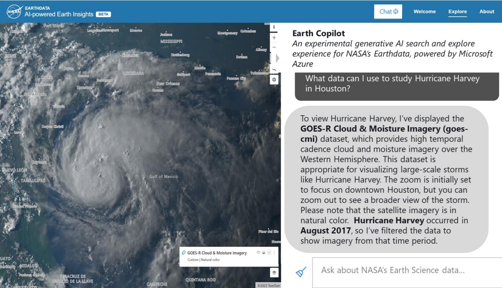Click the 'Custom | Natural color' layer subtitle

click(x=203, y=260)
